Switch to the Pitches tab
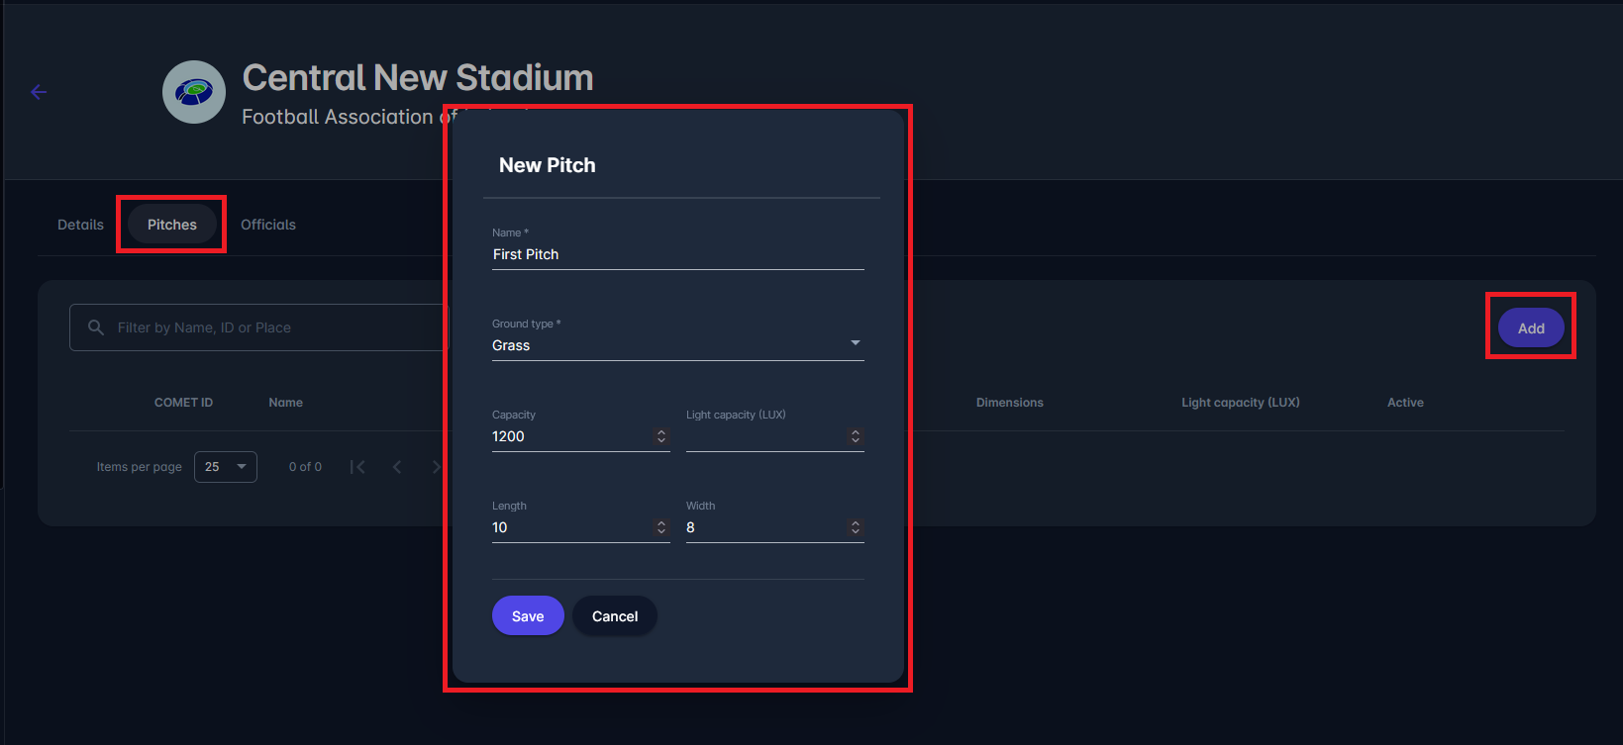This screenshot has height=745, width=1623. (172, 225)
